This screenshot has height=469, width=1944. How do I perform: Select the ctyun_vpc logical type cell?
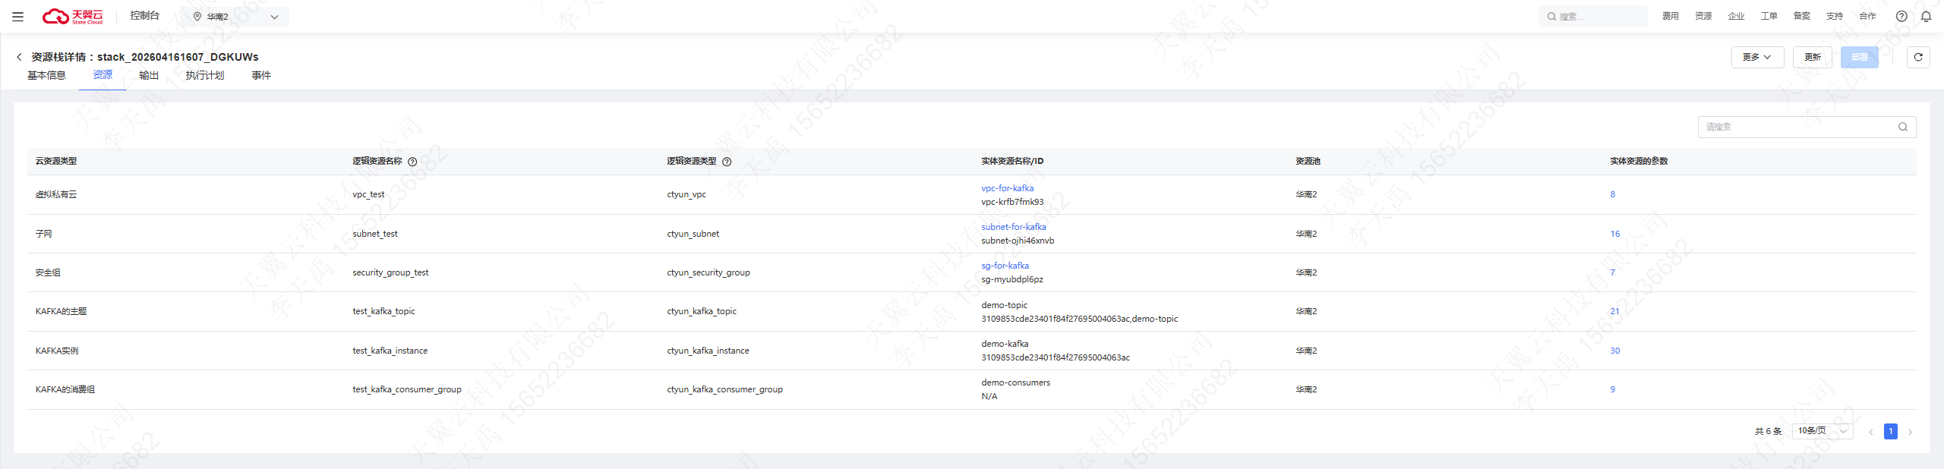(x=686, y=194)
